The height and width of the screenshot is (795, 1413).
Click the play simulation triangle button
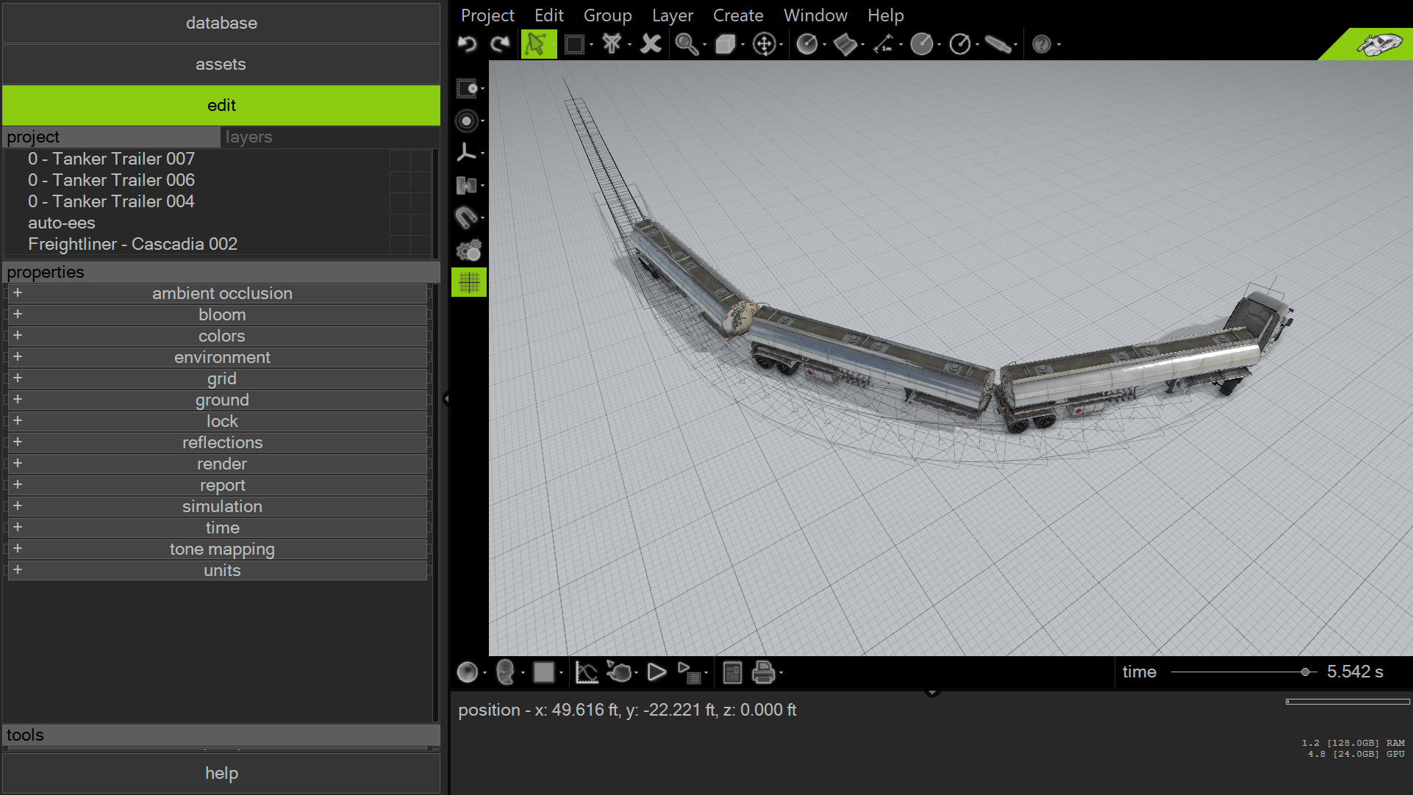click(x=657, y=672)
